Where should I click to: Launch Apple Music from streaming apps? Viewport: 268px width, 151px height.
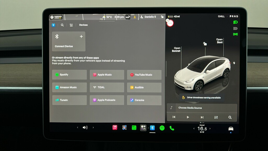pos(107,75)
